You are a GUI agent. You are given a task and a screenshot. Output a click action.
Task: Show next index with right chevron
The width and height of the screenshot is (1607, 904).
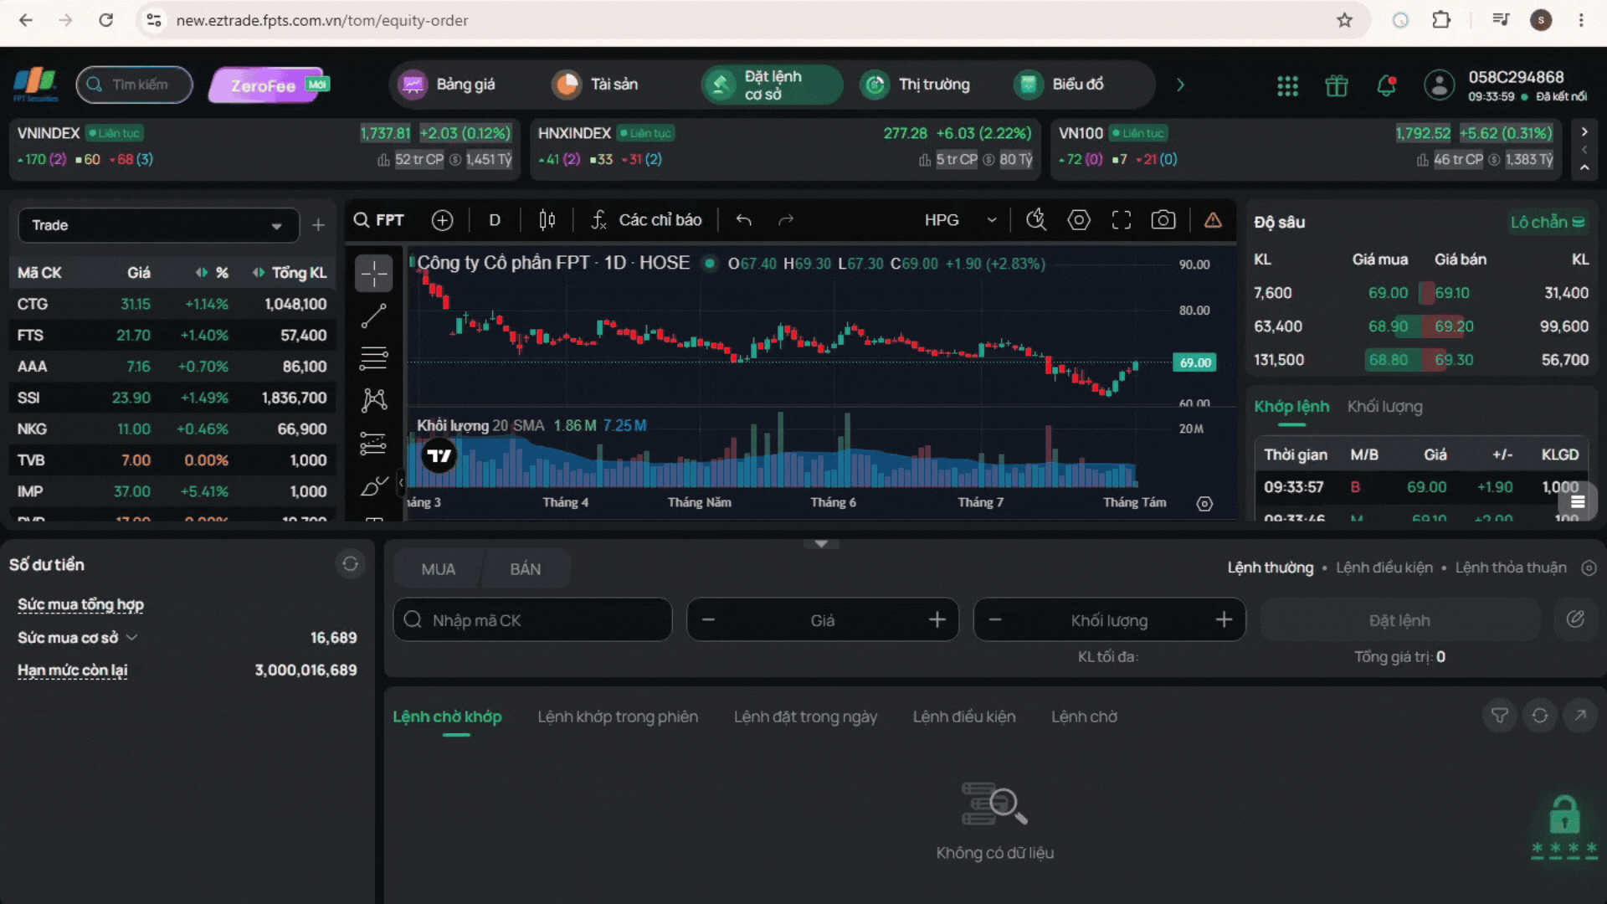tap(1584, 132)
